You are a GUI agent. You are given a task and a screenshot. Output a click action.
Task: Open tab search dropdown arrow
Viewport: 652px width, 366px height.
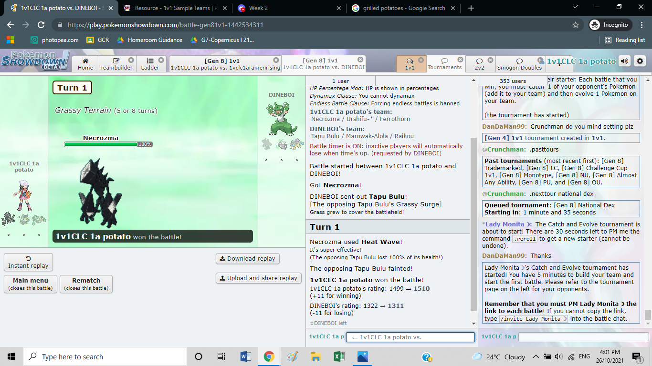574,7
